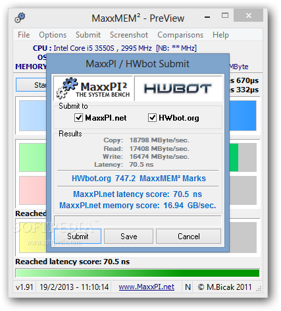This screenshot has width=281, height=311.
Task: Click the Cancel button
Action: point(188,237)
